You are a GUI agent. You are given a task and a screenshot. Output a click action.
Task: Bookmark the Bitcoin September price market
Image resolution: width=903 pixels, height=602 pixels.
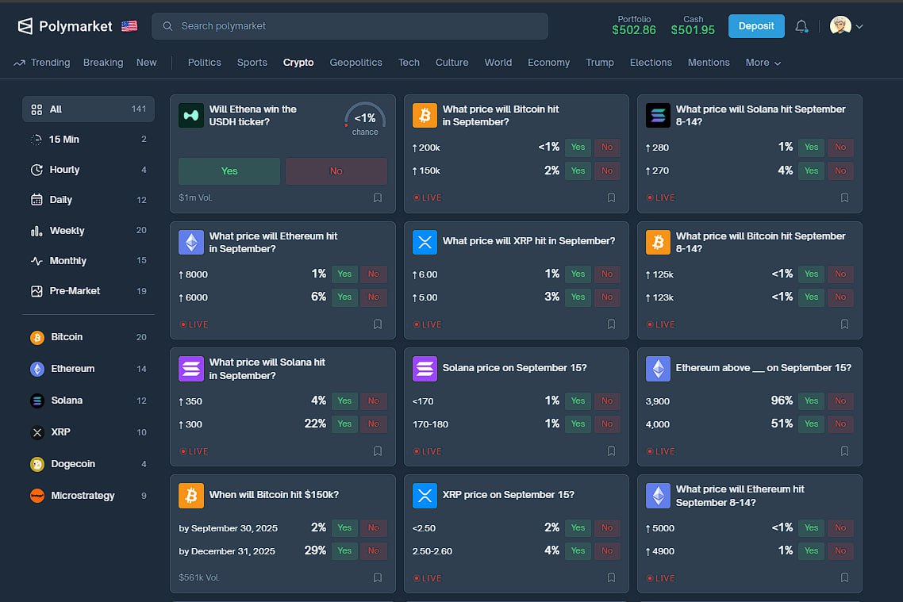pos(612,197)
